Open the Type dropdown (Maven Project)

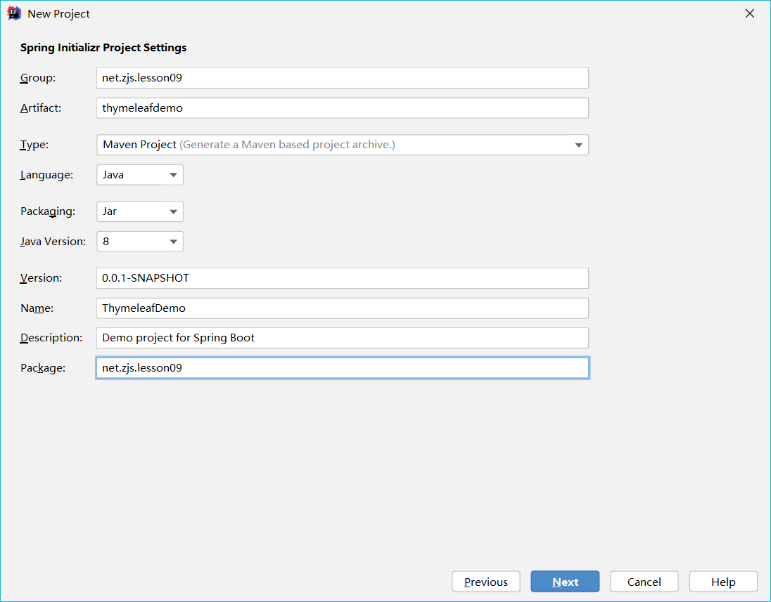tap(342, 145)
